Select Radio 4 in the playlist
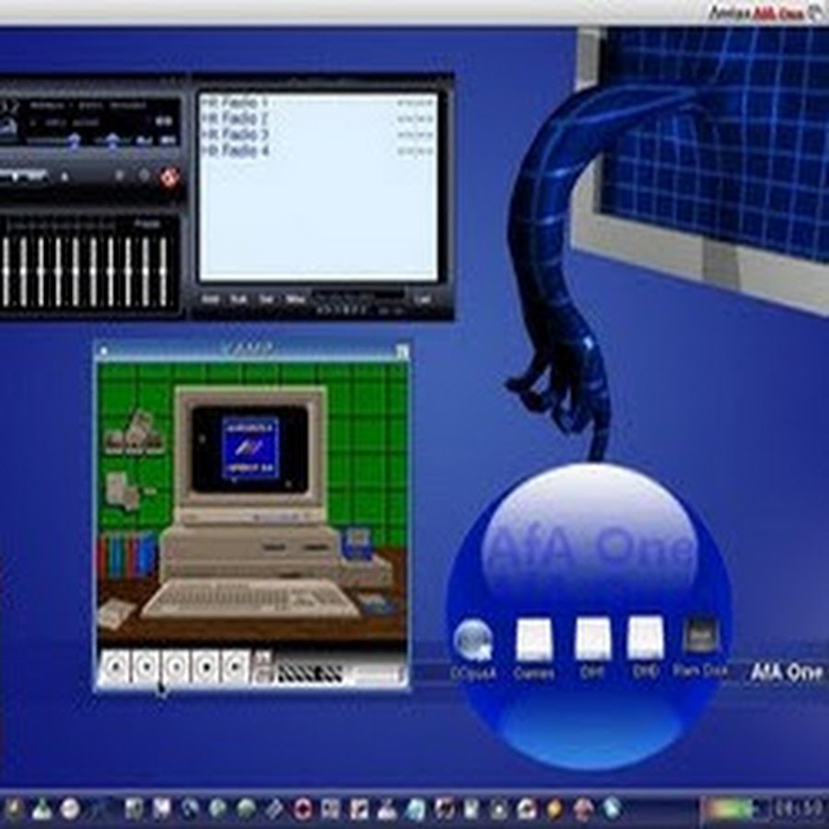829x829 pixels. point(319,151)
